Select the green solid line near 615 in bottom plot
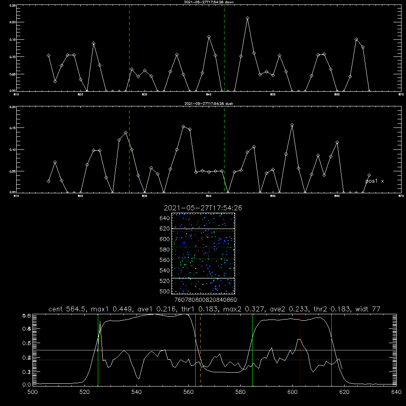 pyautogui.click(x=331, y=350)
